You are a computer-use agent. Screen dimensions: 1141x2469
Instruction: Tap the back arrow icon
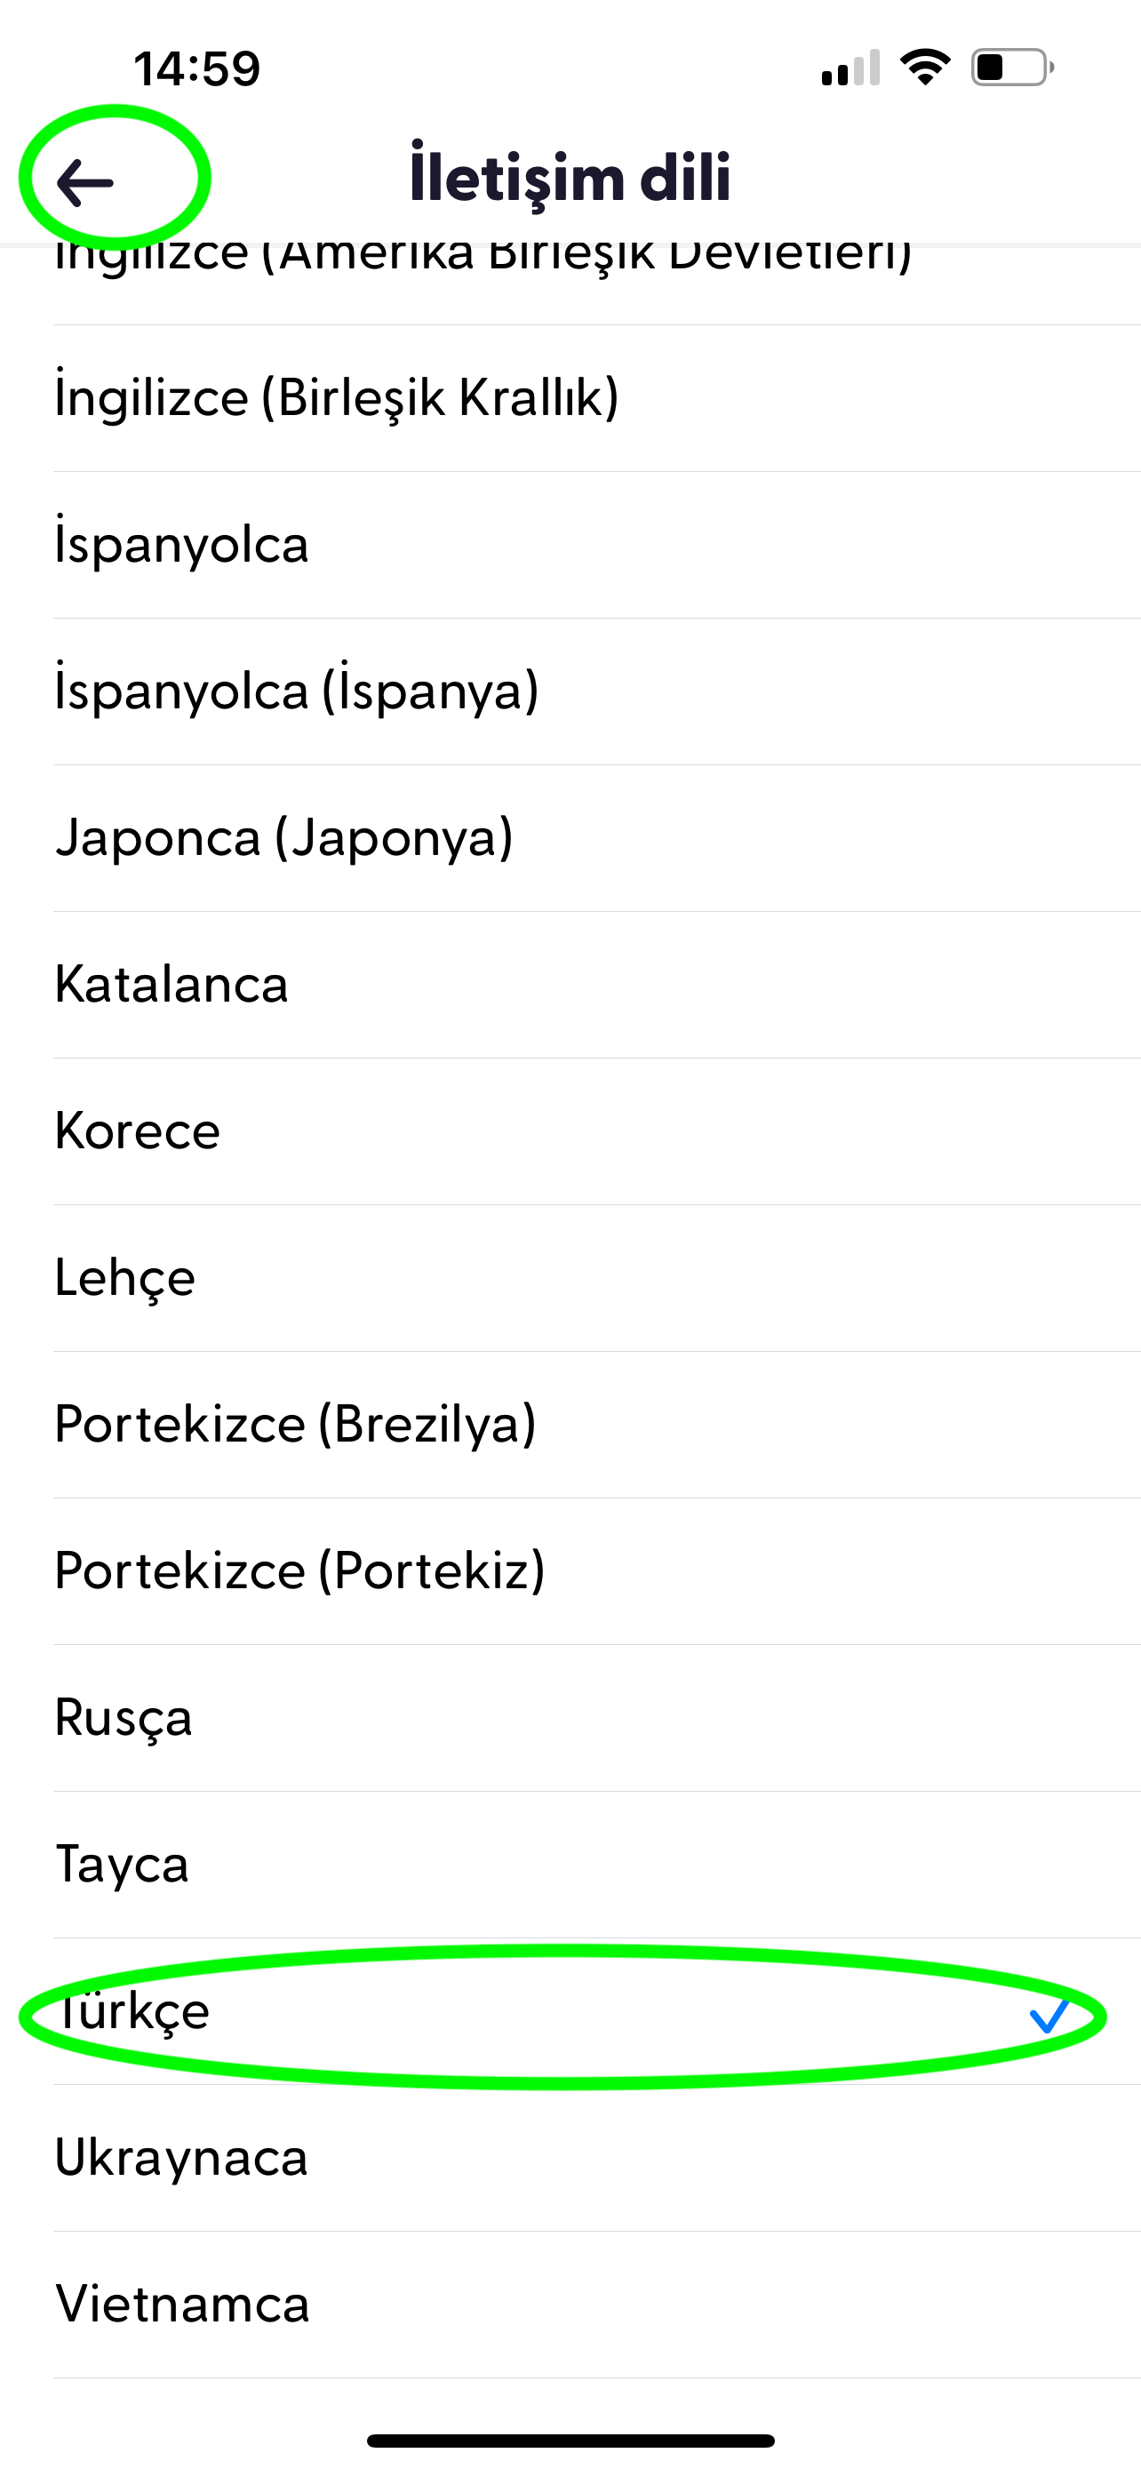tap(86, 181)
